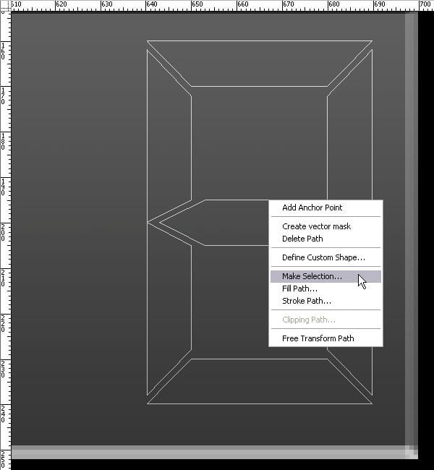Image resolution: width=434 pixels, height=470 pixels.
Task: Click the horizontal scrollbar strip at bottom
Action: (210, 453)
